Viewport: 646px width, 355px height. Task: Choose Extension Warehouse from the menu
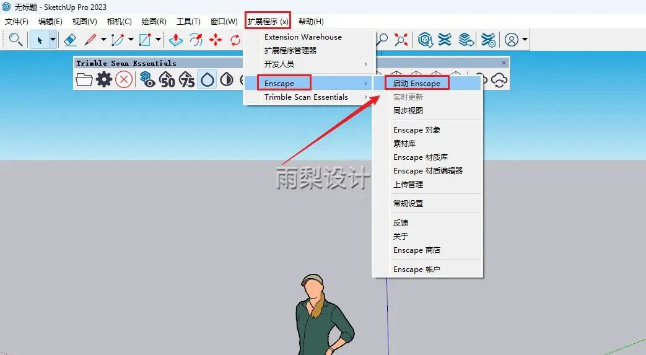(310, 37)
